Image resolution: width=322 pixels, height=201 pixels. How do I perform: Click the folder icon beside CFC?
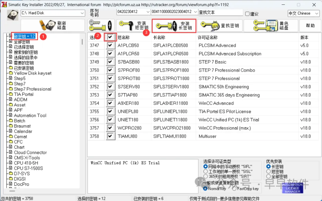tap(11, 142)
